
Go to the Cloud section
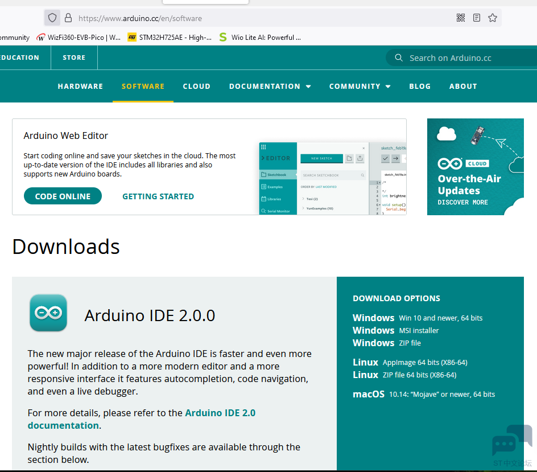(197, 87)
